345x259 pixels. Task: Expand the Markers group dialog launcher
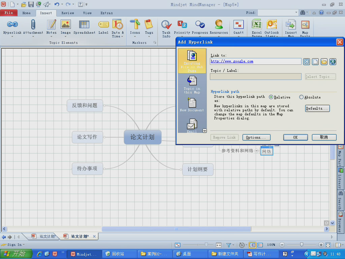(x=155, y=42)
